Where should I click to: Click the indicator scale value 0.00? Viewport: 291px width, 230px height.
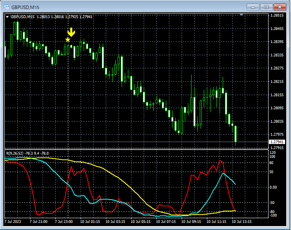[273, 187]
